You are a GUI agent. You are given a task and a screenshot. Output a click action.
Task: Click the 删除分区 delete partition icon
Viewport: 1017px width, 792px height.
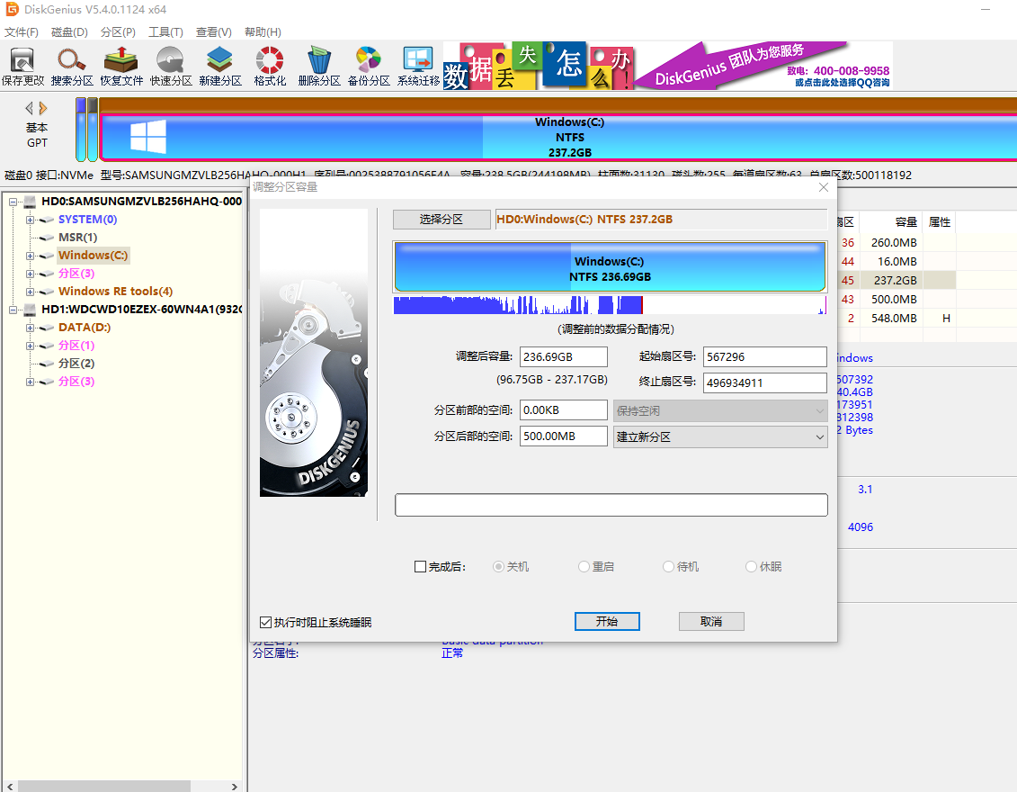pyautogui.click(x=319, y=67)
